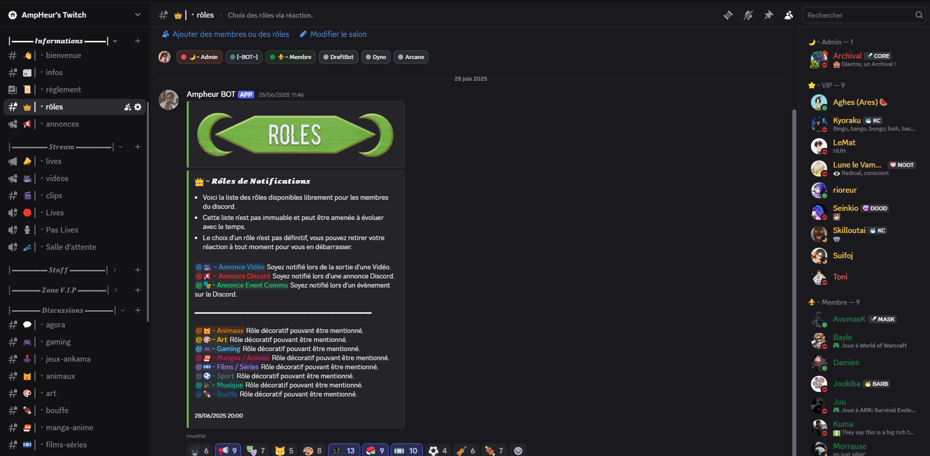Click the APP badge next to Ampheur BOT
The image size is (930, 456).
(246, 94)
